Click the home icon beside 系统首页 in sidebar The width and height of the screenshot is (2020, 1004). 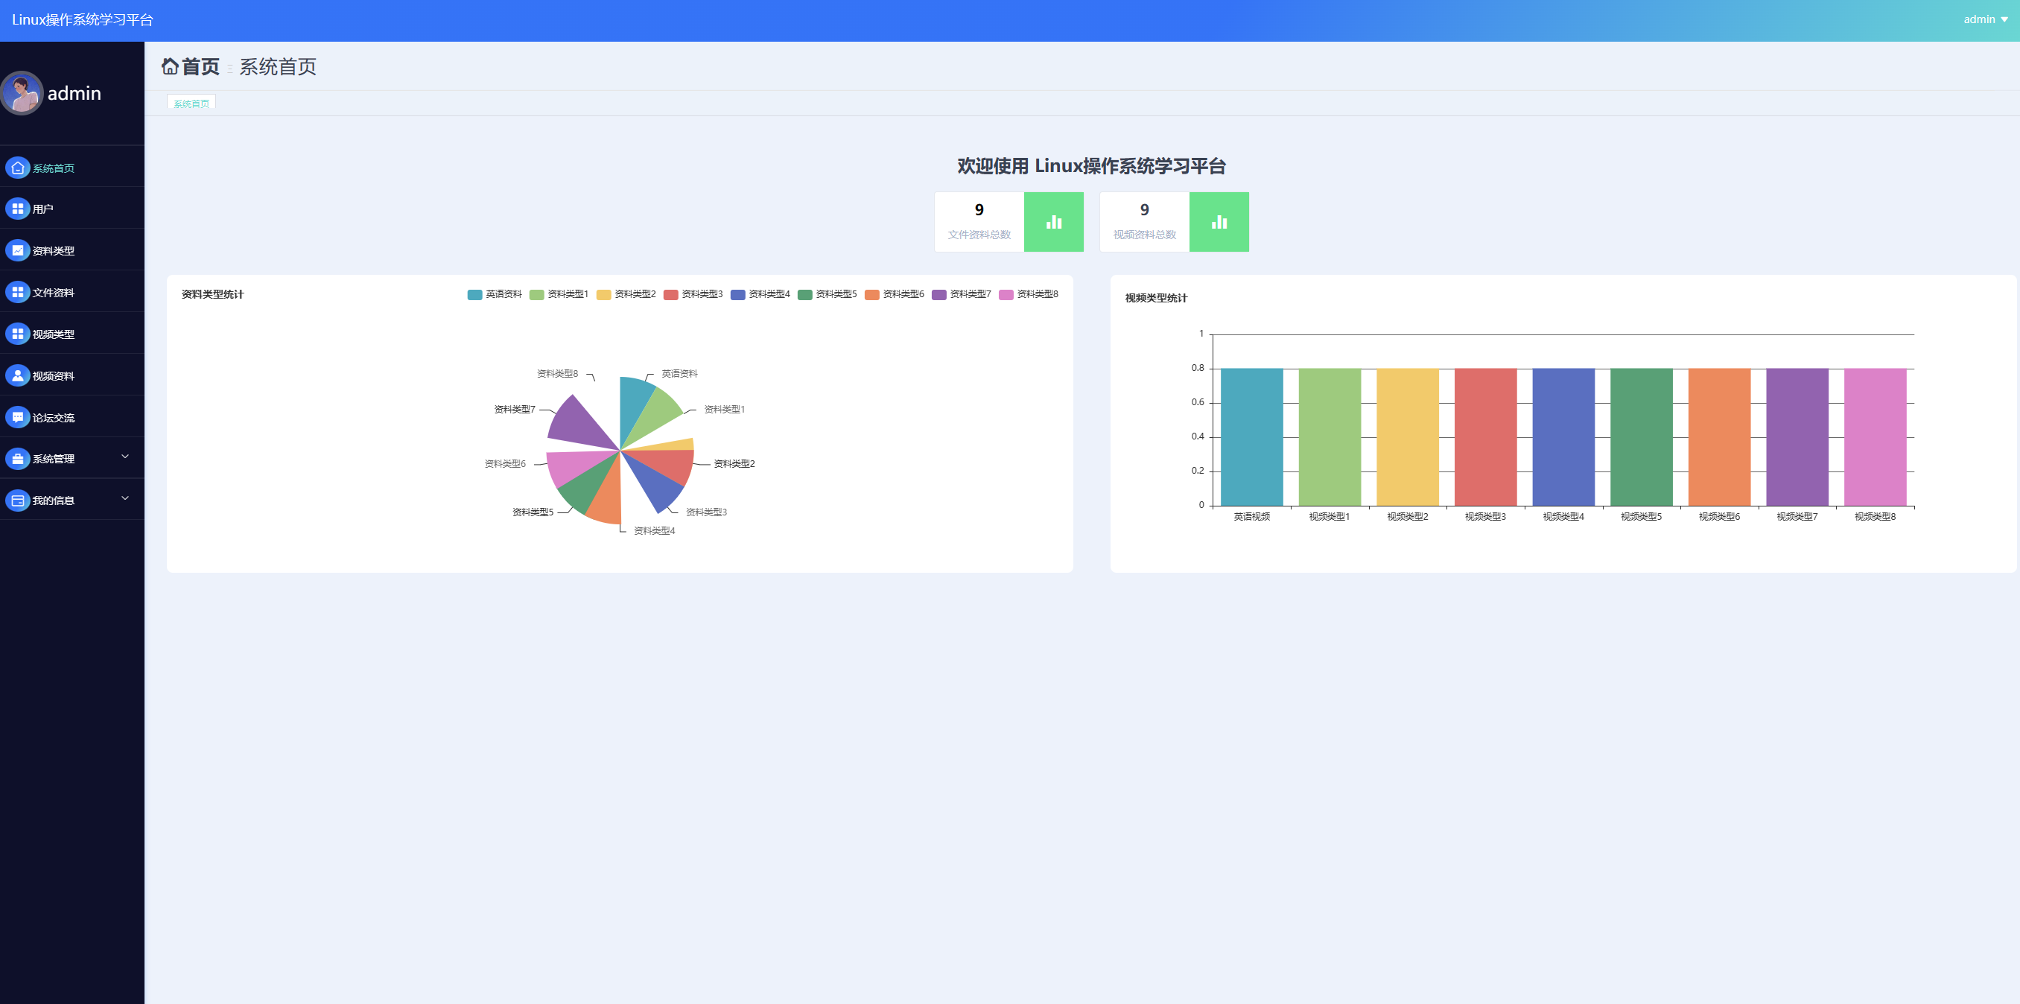[x=17, y=168]
